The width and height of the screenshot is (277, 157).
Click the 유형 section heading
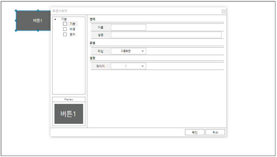(x=92, y=43)
